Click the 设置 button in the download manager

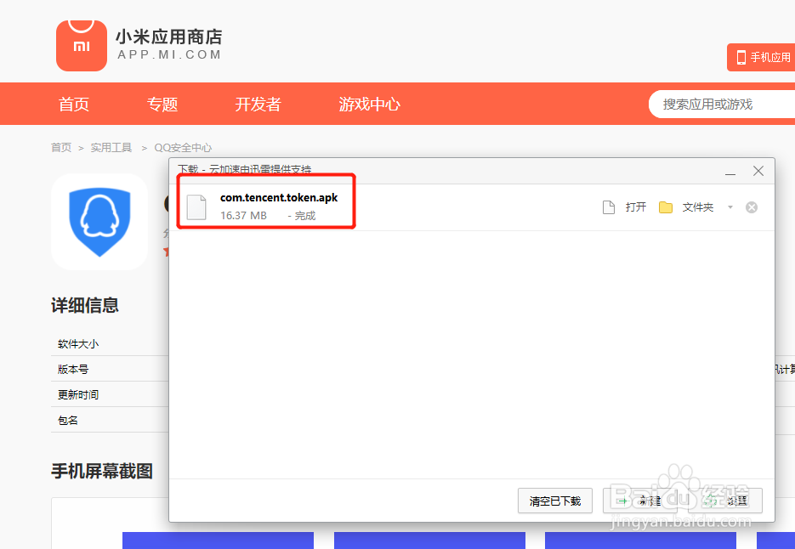click(x=725, y=501)
